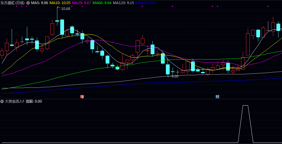The image size is (282, 144).
Task: Click the divider above the 大资金流入F panel
Action: point(141,99)
